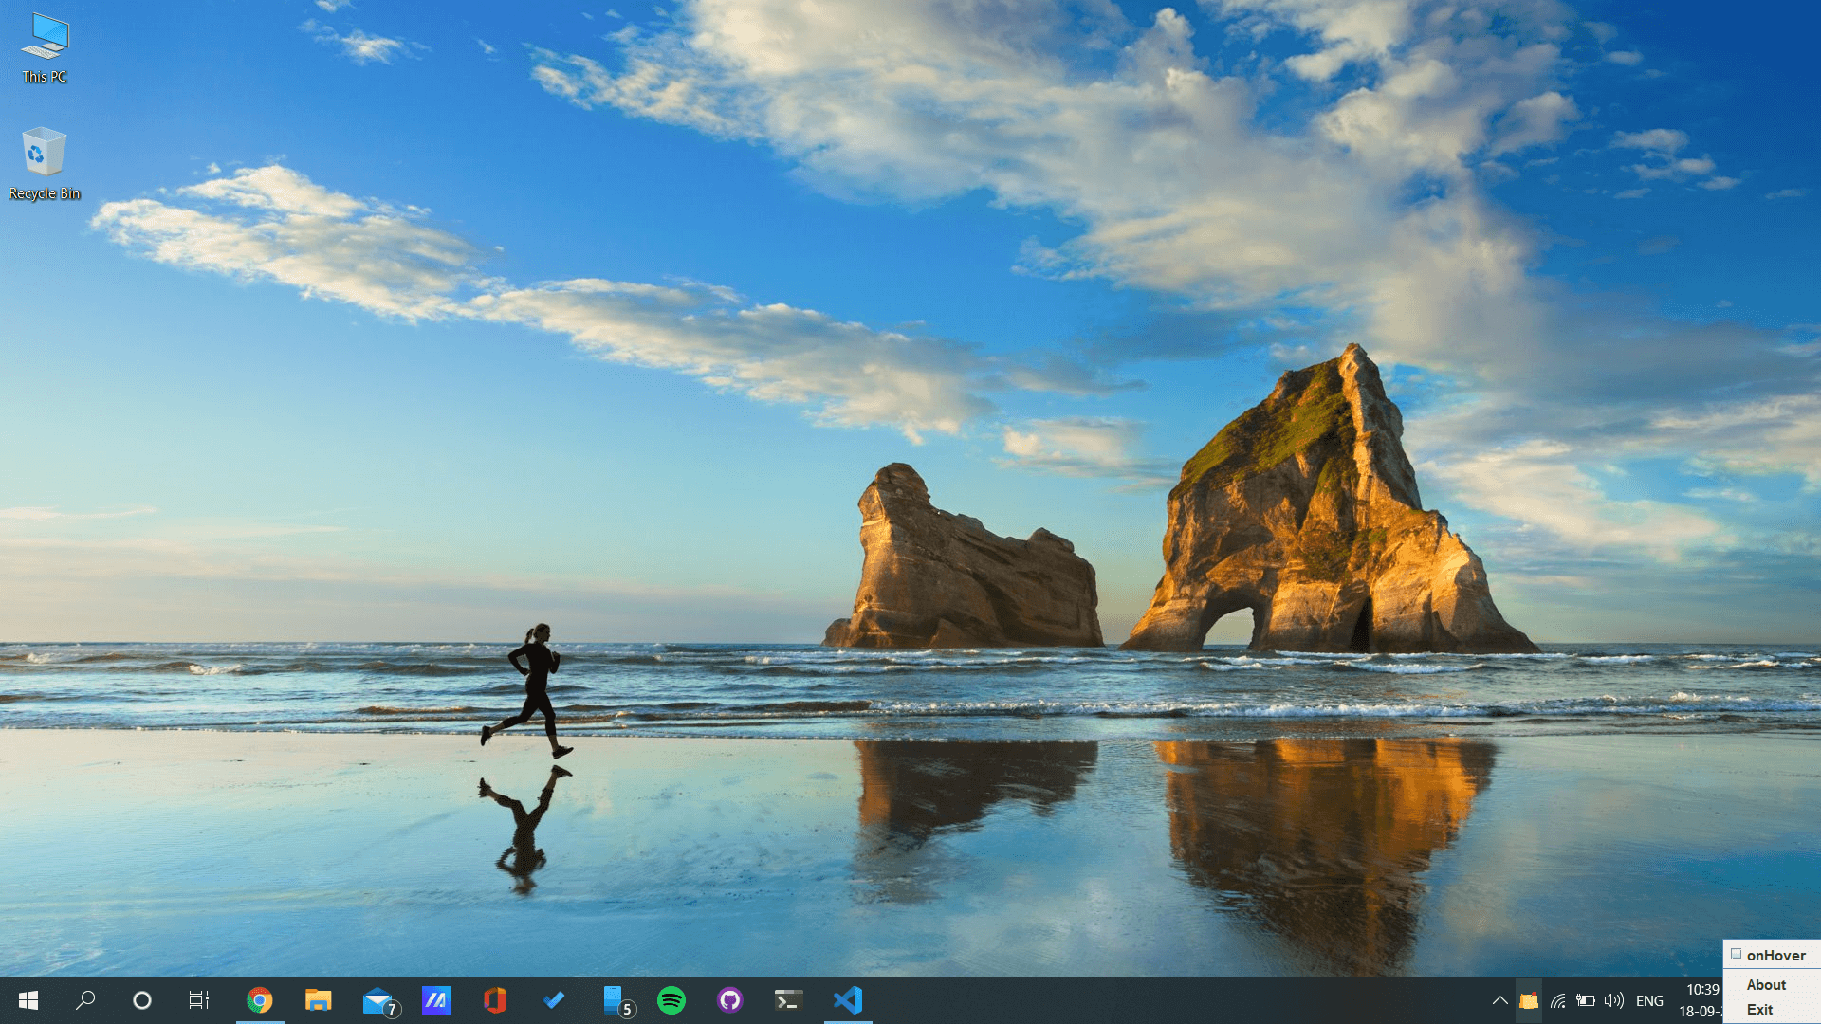This screenshot has height=1024, width=1821.
Task: Launch Google Chrome from the taskbar
Action: point(260,1000)
